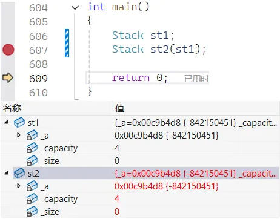The image size is (280, 219).
Task: Click line number 606 in the gutter
Action: click(x=38, y=36)
